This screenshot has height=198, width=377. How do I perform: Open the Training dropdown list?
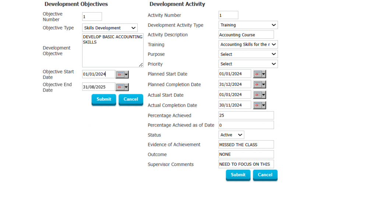pos(248,45)
